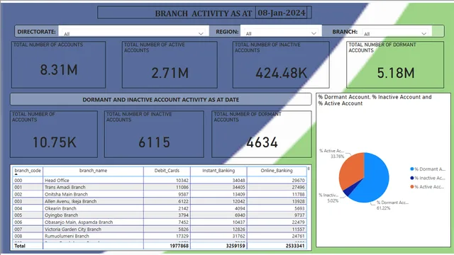Click the Branch Activity As At title

204,13
